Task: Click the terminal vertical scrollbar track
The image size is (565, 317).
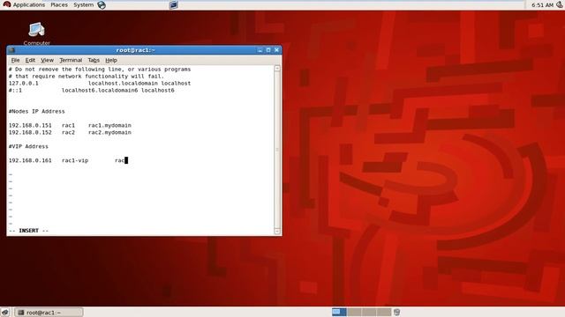Action: click(277, 150)
